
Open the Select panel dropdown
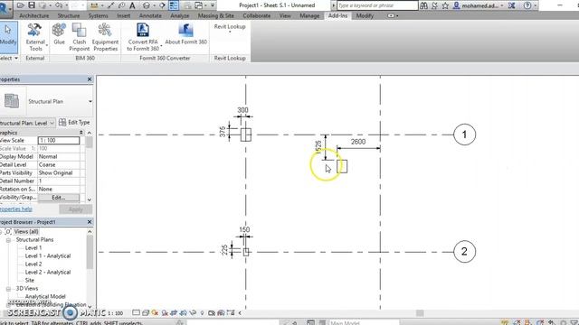(x=9, y=58)
